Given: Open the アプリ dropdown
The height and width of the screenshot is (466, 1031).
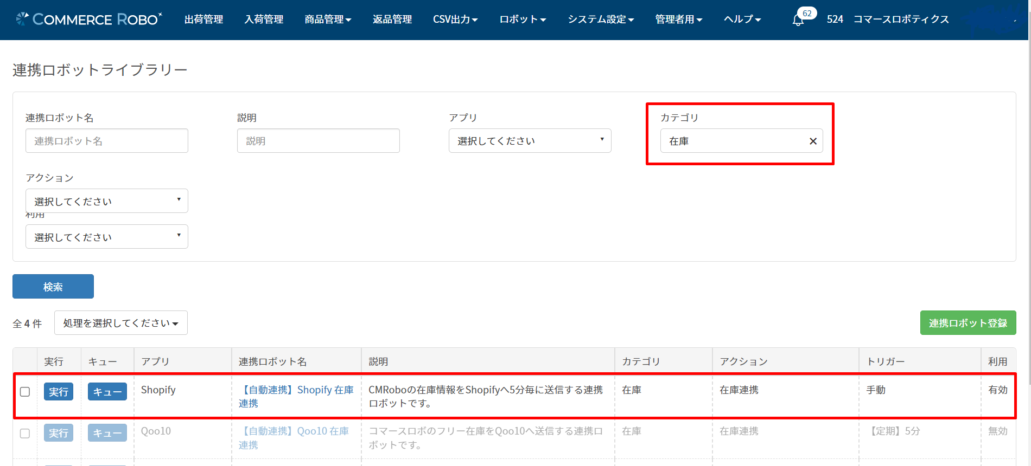Looking at the screenshot, I should pos(530,141).
